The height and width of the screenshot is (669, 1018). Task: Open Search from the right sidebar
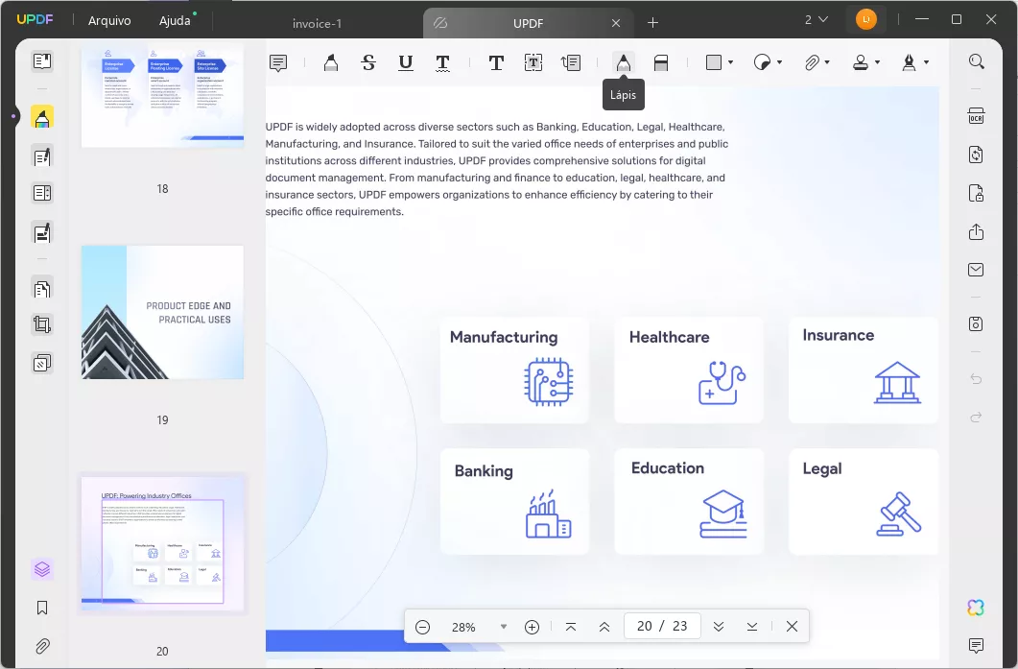(976, 61)
